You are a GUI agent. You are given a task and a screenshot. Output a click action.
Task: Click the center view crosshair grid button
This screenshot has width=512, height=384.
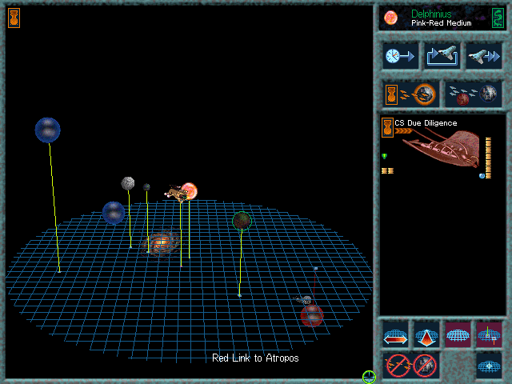[489, 366]
